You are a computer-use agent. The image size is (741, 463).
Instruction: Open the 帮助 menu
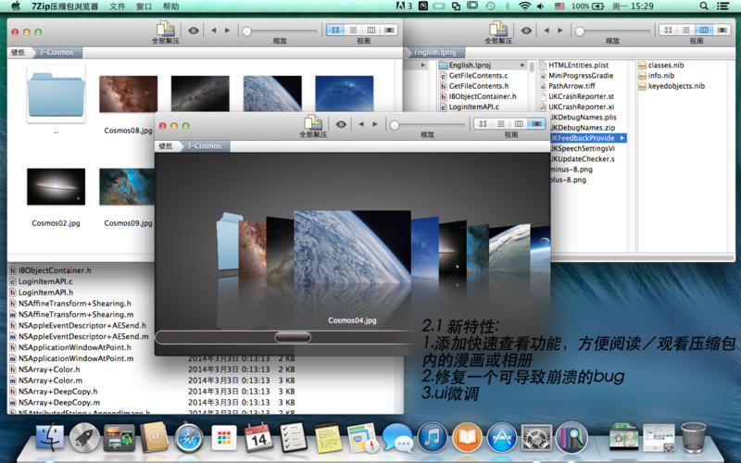(170, 6)
